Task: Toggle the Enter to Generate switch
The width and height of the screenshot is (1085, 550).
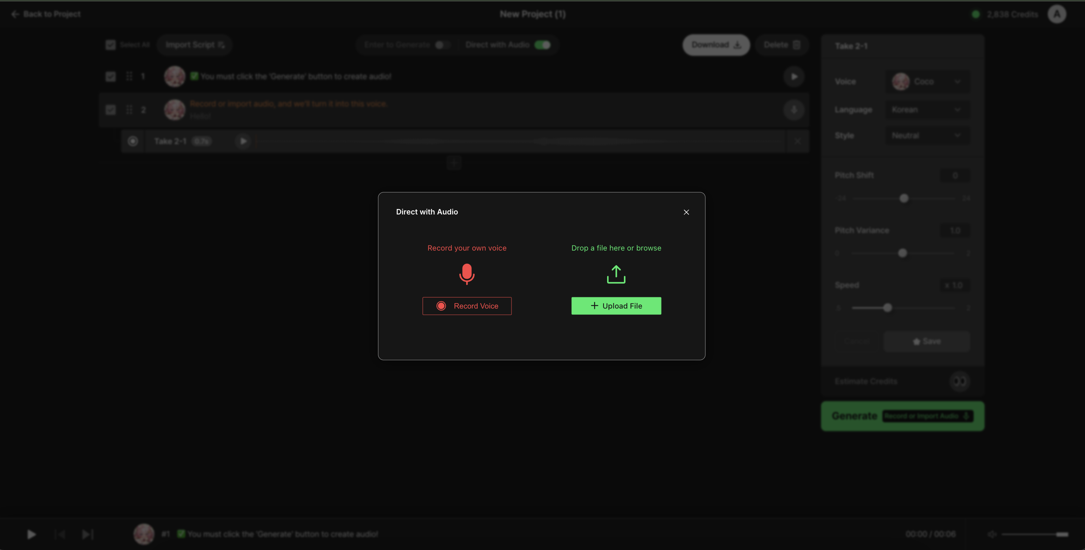Action: [442, 44]
